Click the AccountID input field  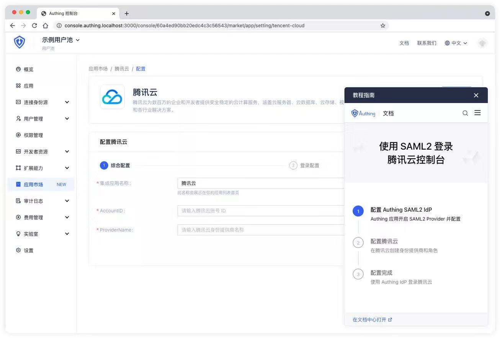click(x=261, y=211)
